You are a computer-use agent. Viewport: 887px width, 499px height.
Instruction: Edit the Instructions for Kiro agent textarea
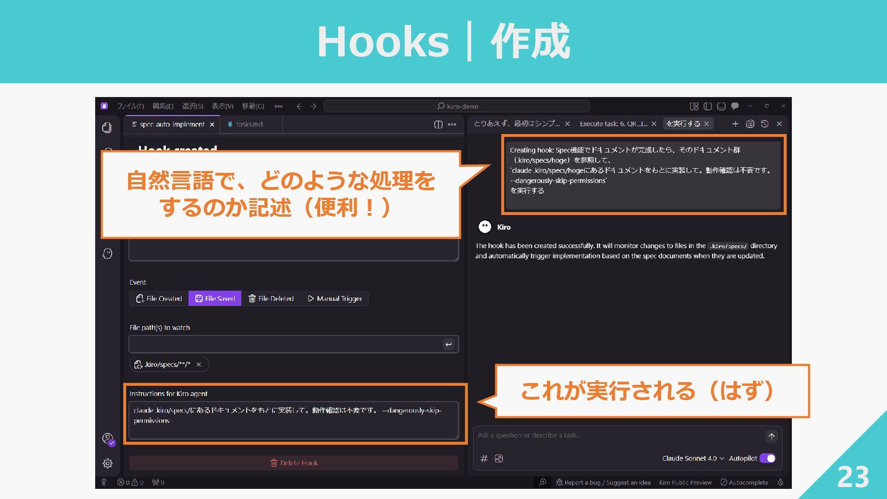tap(293, 420)
